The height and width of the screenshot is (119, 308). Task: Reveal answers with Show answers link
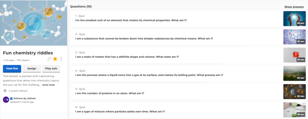coord(294,7)
